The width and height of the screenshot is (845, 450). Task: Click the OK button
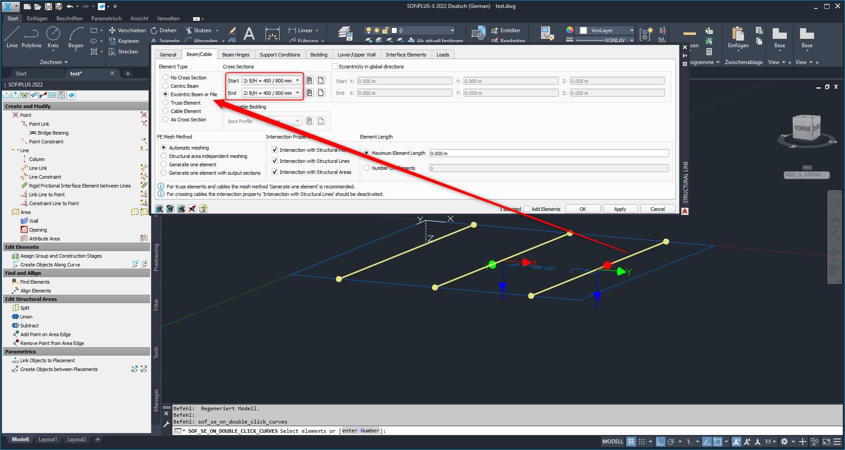(x=583, y=209)
